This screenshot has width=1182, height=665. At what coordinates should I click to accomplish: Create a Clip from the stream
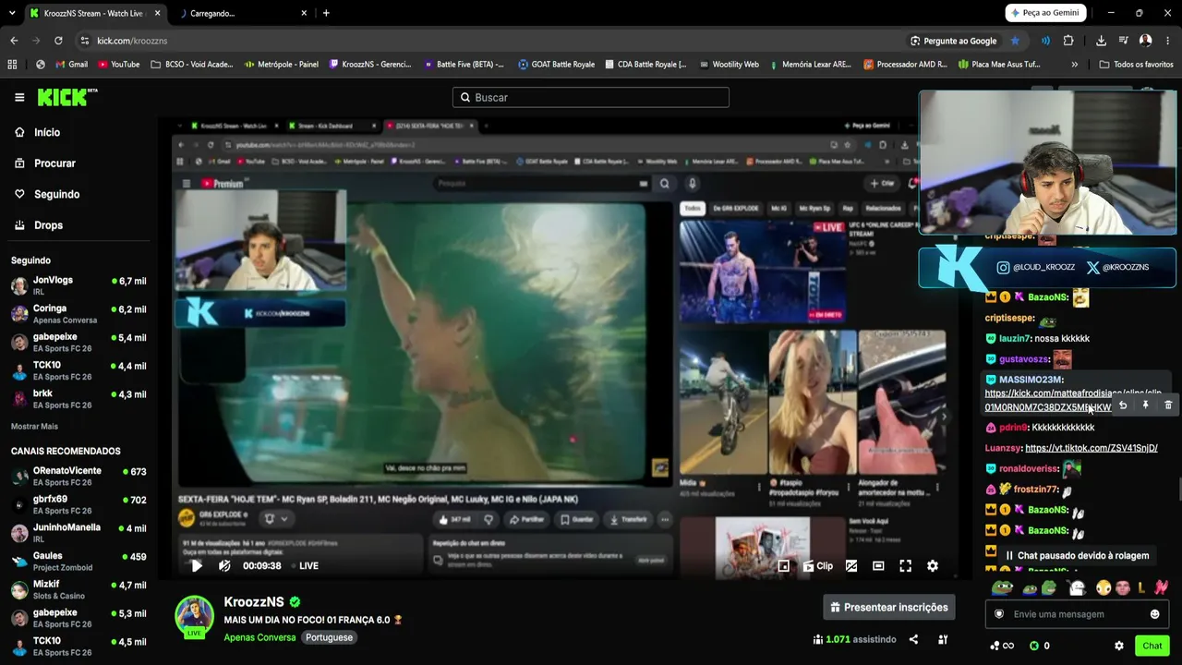coord(817,566)
